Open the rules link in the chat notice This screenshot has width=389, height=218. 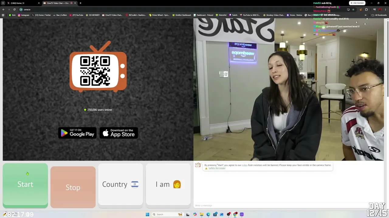(x=244, y=165)
